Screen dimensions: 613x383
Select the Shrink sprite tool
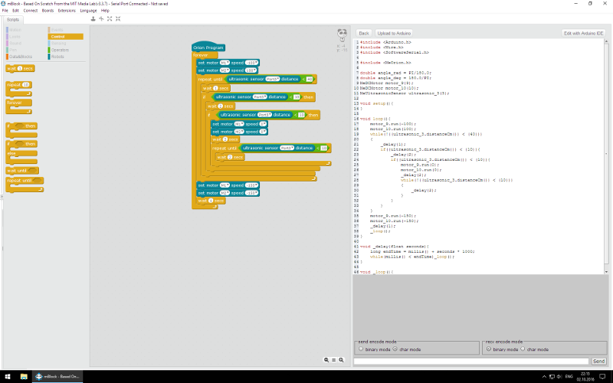pyautogui.click(x=118, y=18)
